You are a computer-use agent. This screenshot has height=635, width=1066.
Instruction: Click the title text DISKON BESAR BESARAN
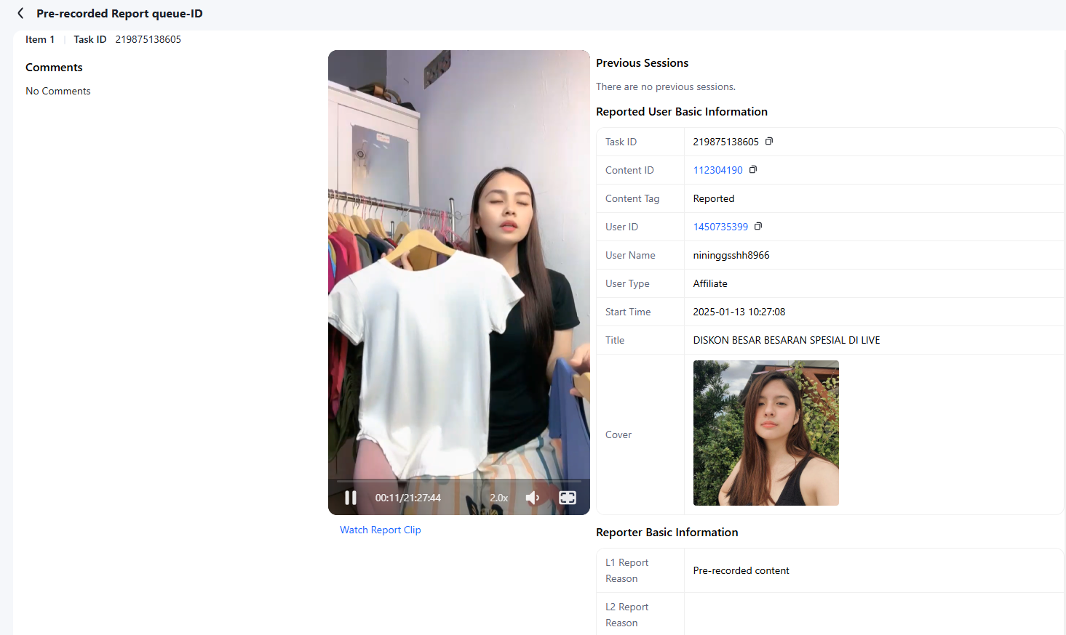786,340
